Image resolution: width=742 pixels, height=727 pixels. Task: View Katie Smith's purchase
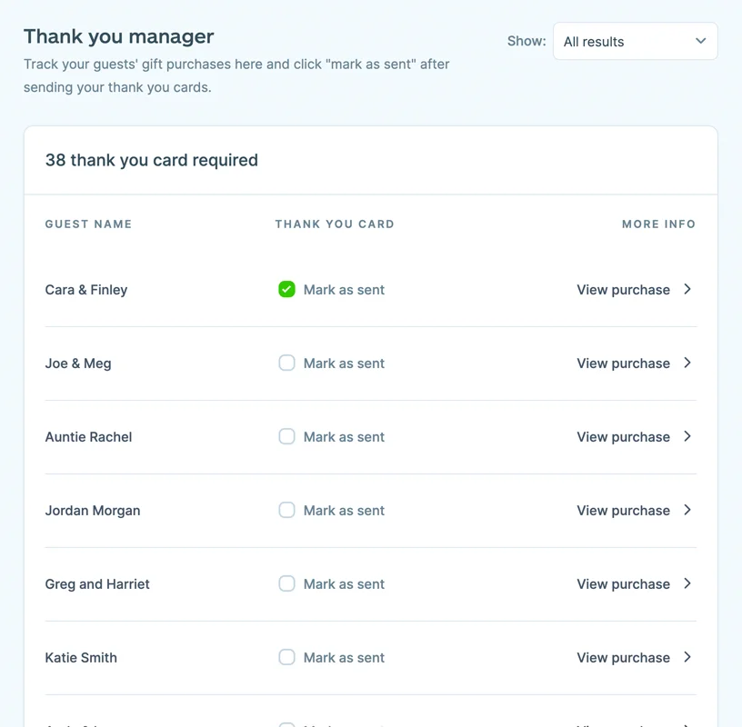point(623,657)
